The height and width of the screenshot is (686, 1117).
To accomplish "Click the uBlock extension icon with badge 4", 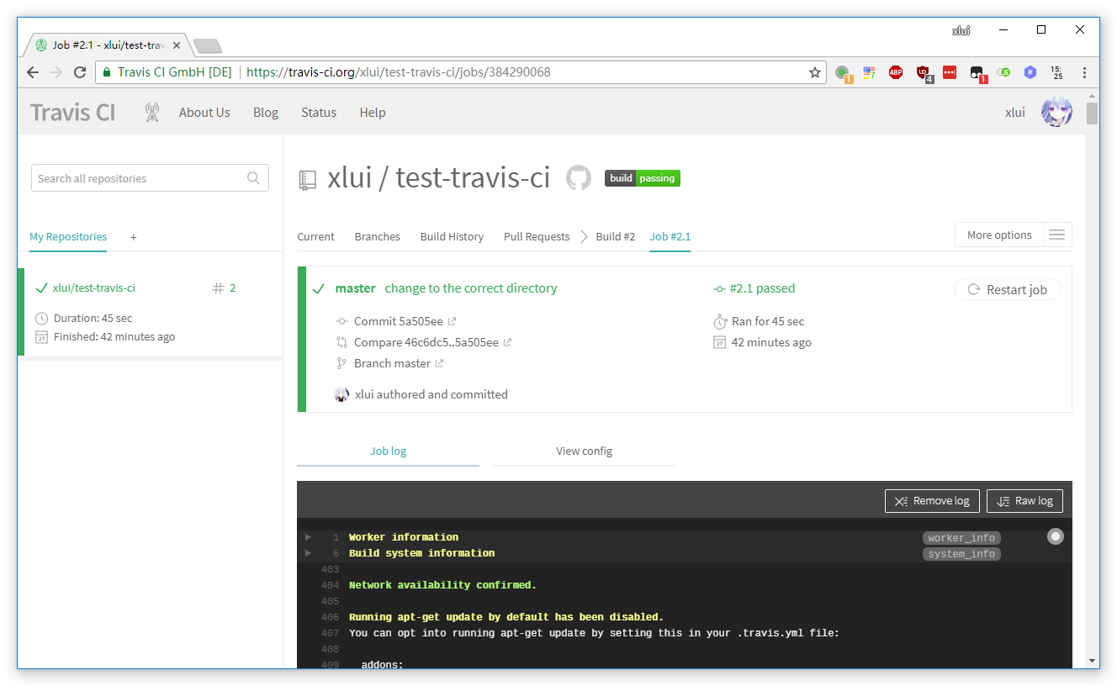I will click(x=924, y=73).
